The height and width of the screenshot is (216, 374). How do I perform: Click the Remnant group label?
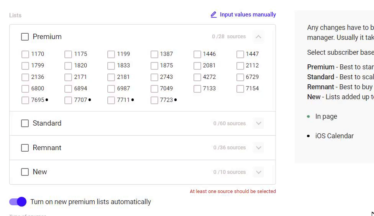click(x=47, y=148)
